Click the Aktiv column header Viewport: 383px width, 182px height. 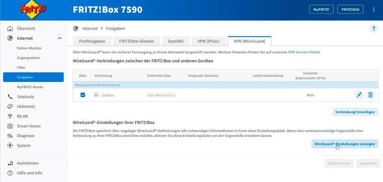tap(82, 76)
